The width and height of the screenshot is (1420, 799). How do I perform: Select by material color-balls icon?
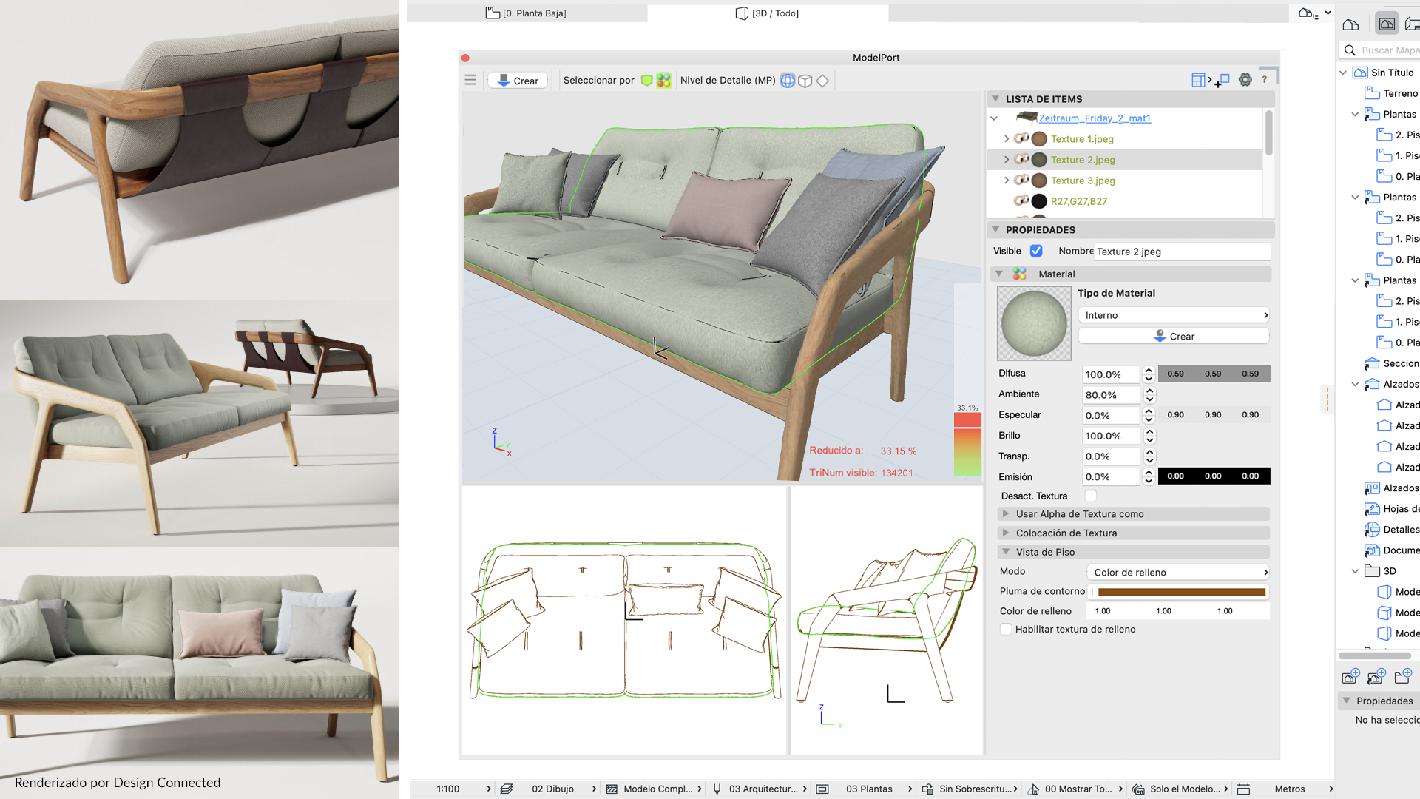coord(663,80)
